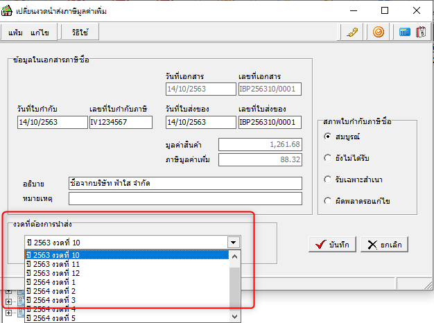Click the อธิบาย description field

point(185,183)
